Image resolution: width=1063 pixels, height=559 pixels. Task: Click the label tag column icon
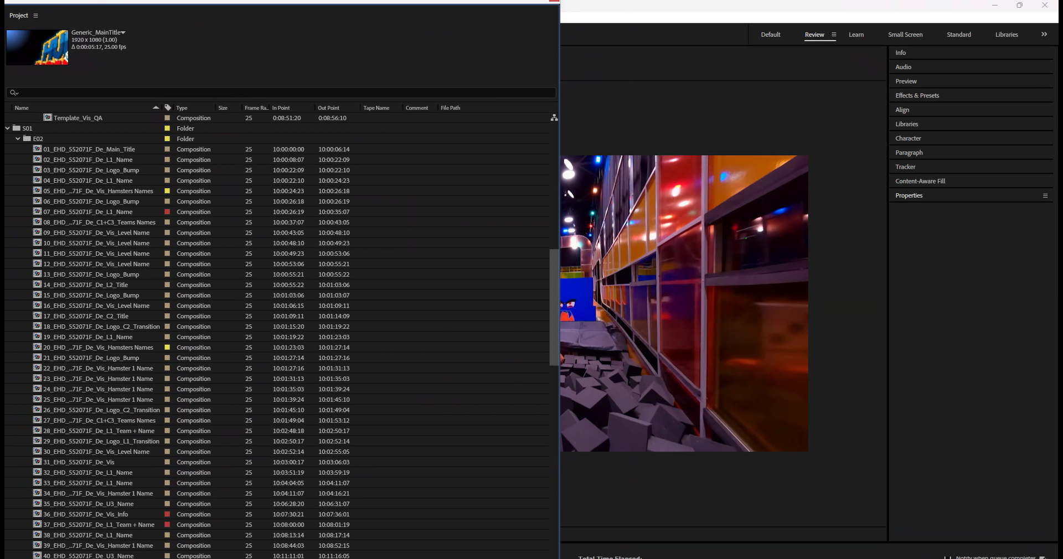click(168, 107)
